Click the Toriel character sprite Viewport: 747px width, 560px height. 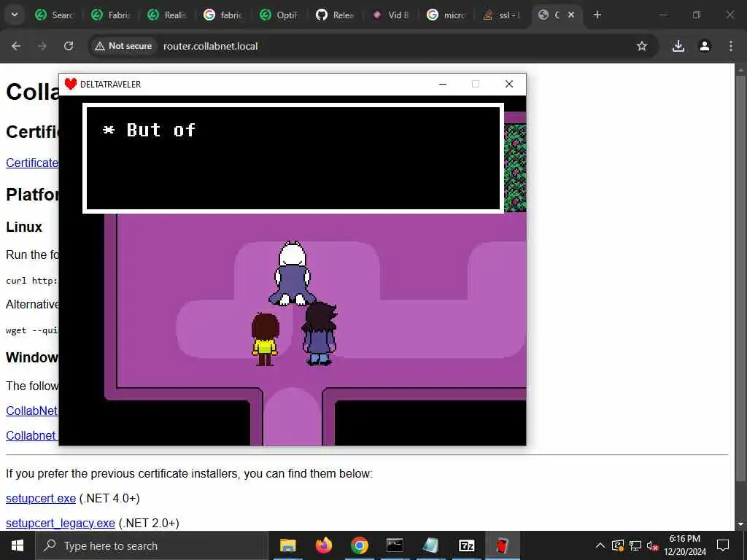point(292,273)
